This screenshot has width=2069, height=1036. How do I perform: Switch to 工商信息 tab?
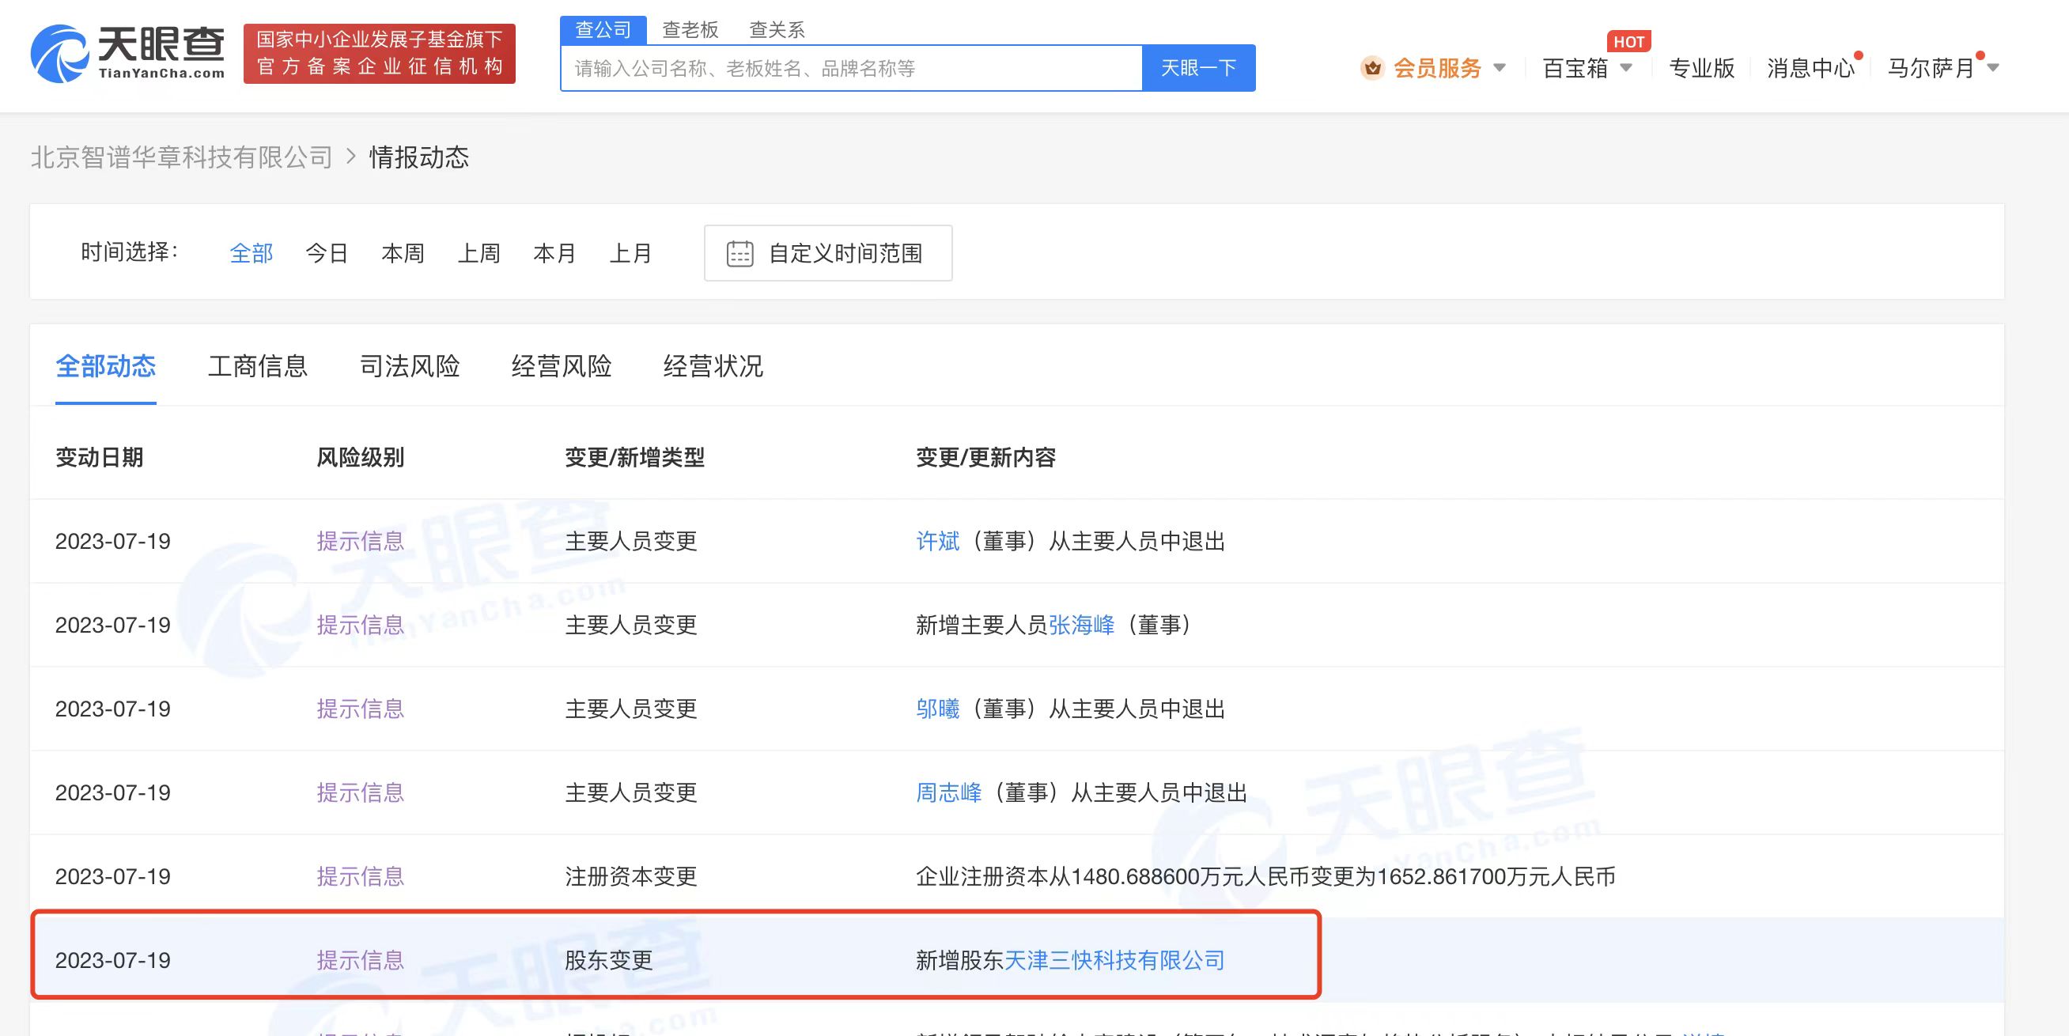click(x=258, y=366)
